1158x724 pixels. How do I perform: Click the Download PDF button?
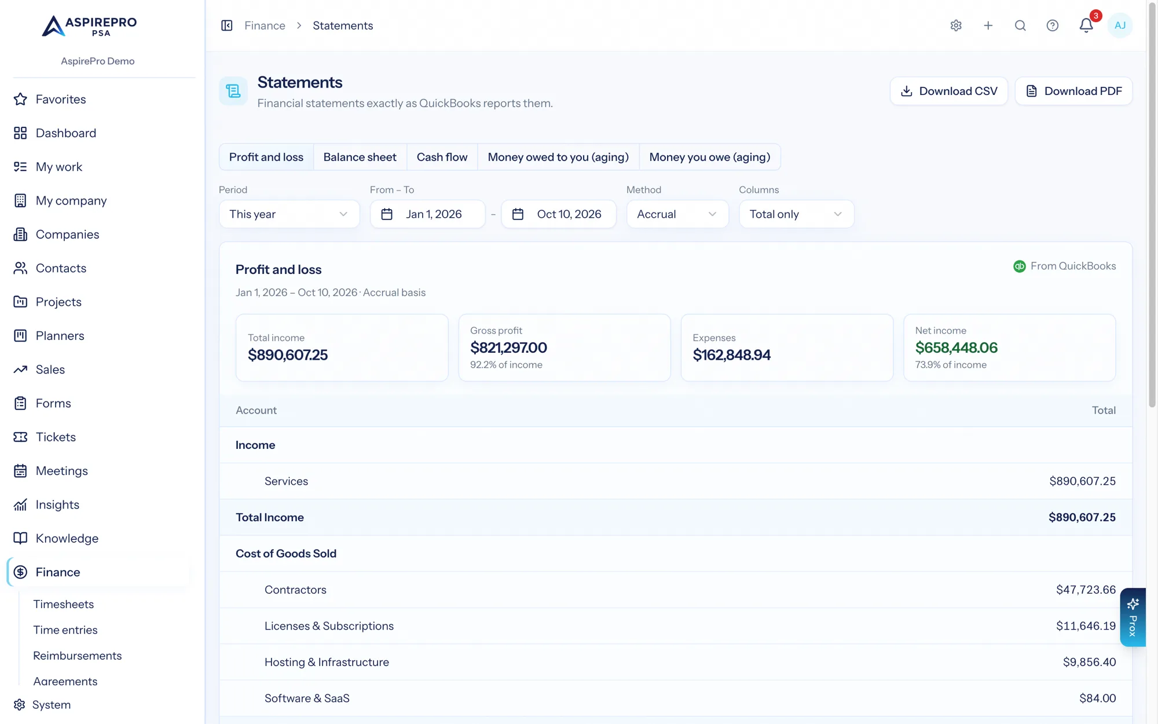(x=1074, y=91)
